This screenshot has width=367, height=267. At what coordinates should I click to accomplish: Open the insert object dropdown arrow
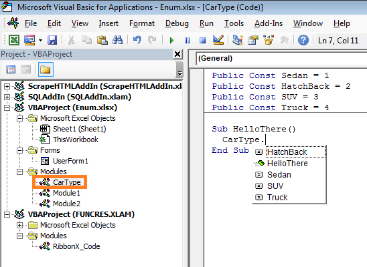coord(40,40)
